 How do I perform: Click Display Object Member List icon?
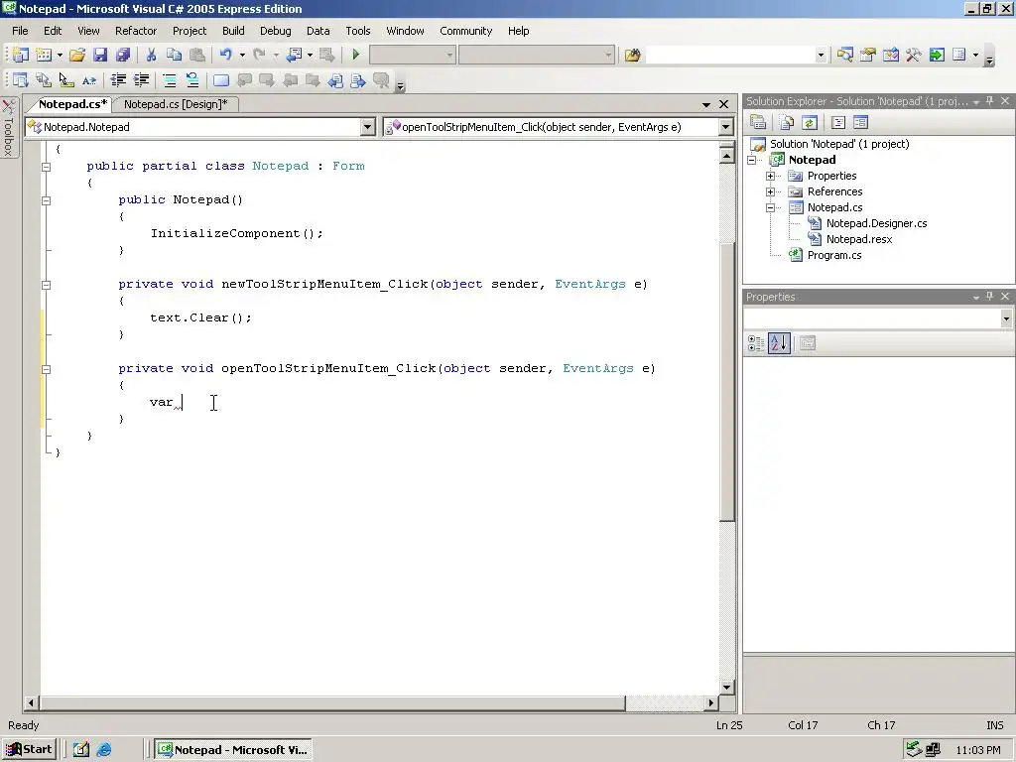pyautogui.click(x=20, y=80)
